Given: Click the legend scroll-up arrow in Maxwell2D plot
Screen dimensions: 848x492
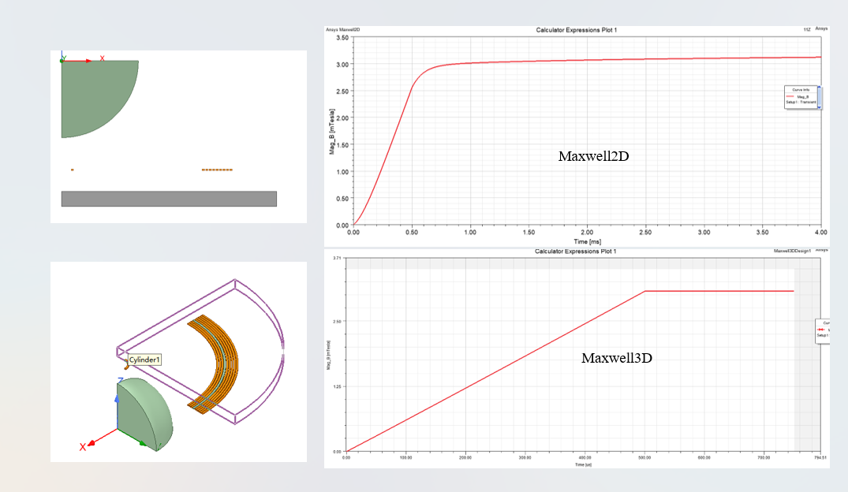Looking at the screenshot, I should coord(819,88).
